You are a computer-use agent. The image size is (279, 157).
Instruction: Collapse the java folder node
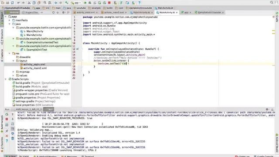[x=10, y=24]
